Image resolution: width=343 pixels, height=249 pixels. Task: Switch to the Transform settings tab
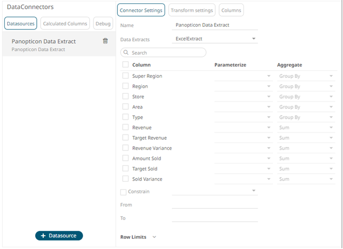click(x=192, y=10)
